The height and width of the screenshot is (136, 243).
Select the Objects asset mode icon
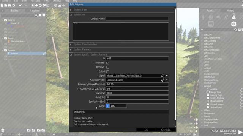point(203,17)
